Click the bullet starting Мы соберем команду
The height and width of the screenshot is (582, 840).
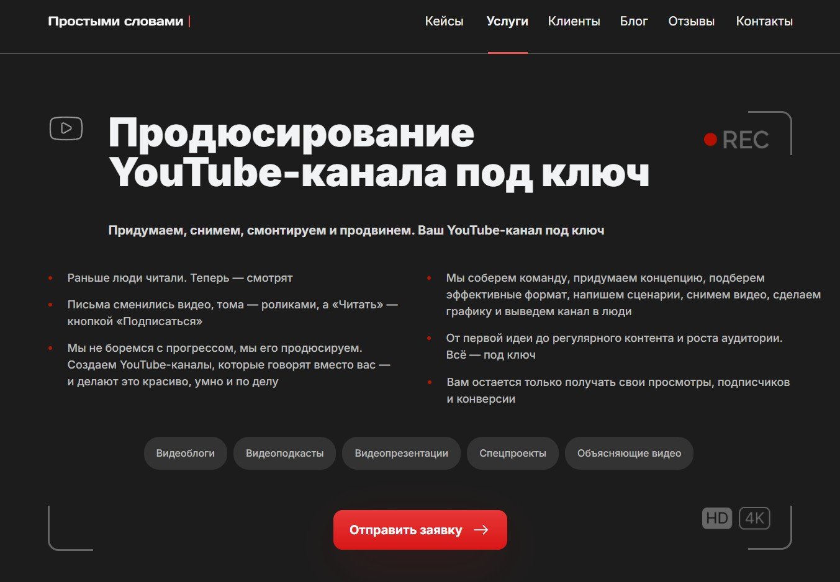click(633, 295)
